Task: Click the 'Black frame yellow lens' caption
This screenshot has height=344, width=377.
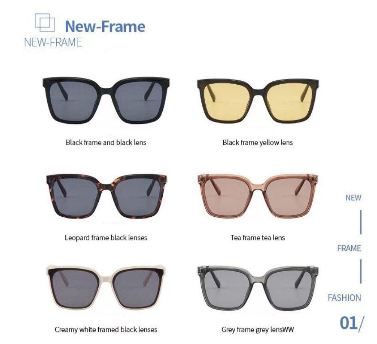Action: (258, 142)
